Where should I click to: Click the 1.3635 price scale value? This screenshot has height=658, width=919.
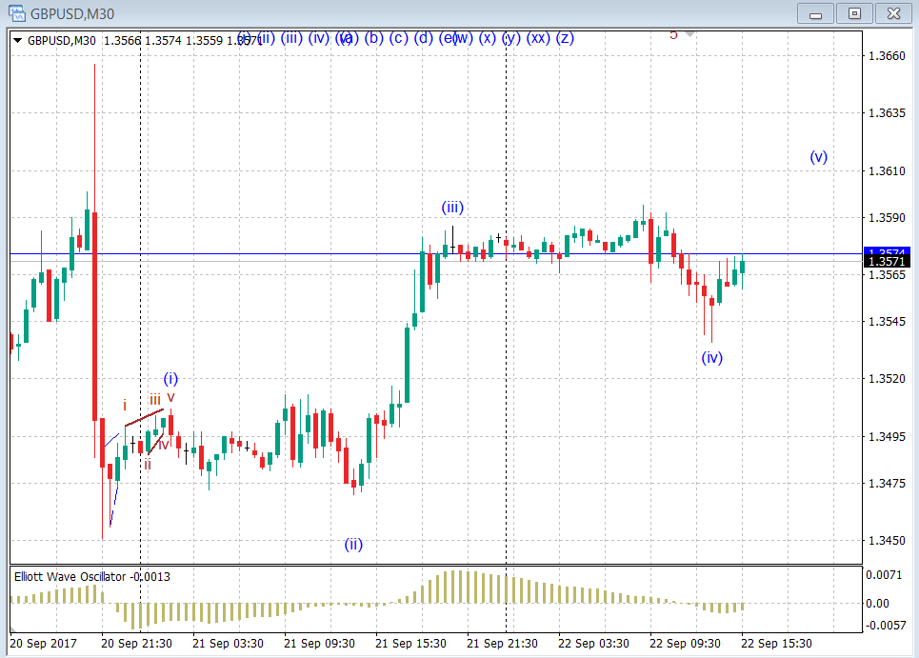point(887,113)
